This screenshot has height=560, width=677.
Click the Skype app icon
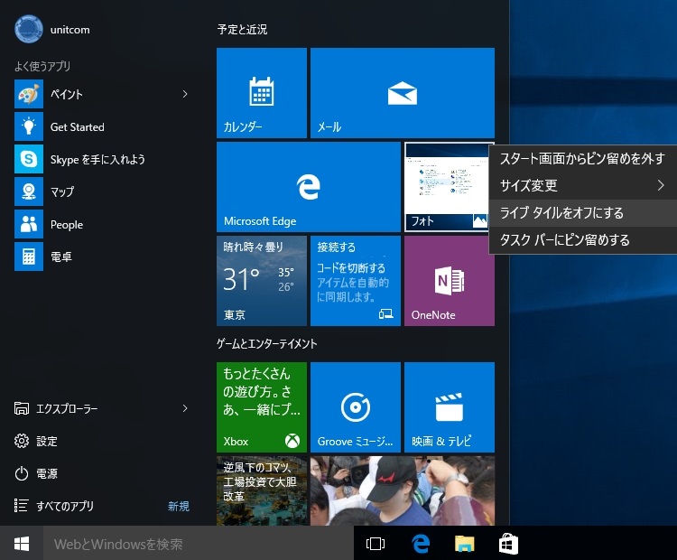point(29,159)
